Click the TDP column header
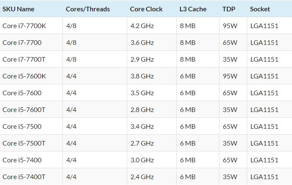The width and height of the screenshot is (292, 185). [x=229, y=9]
